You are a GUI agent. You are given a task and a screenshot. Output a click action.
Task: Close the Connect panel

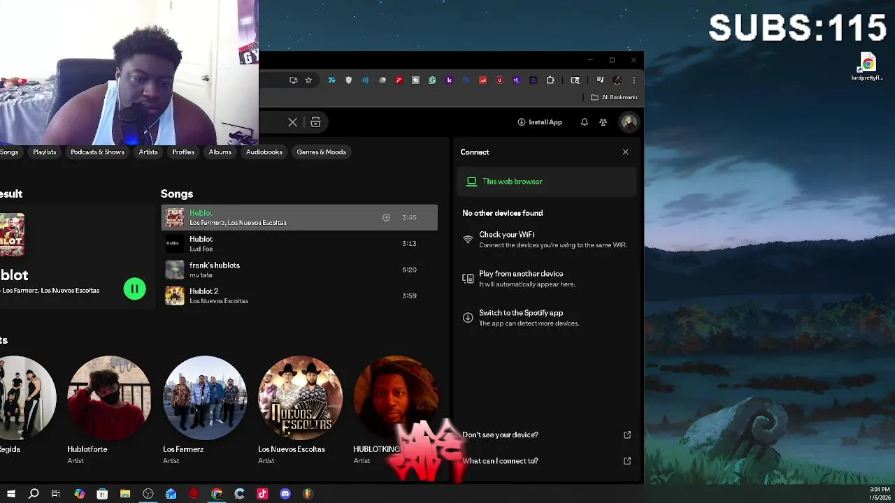625,152
